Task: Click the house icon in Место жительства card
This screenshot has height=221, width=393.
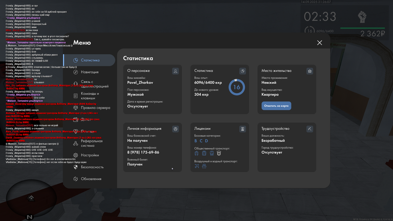Action: pyautogui.click(x=310, y=71)
